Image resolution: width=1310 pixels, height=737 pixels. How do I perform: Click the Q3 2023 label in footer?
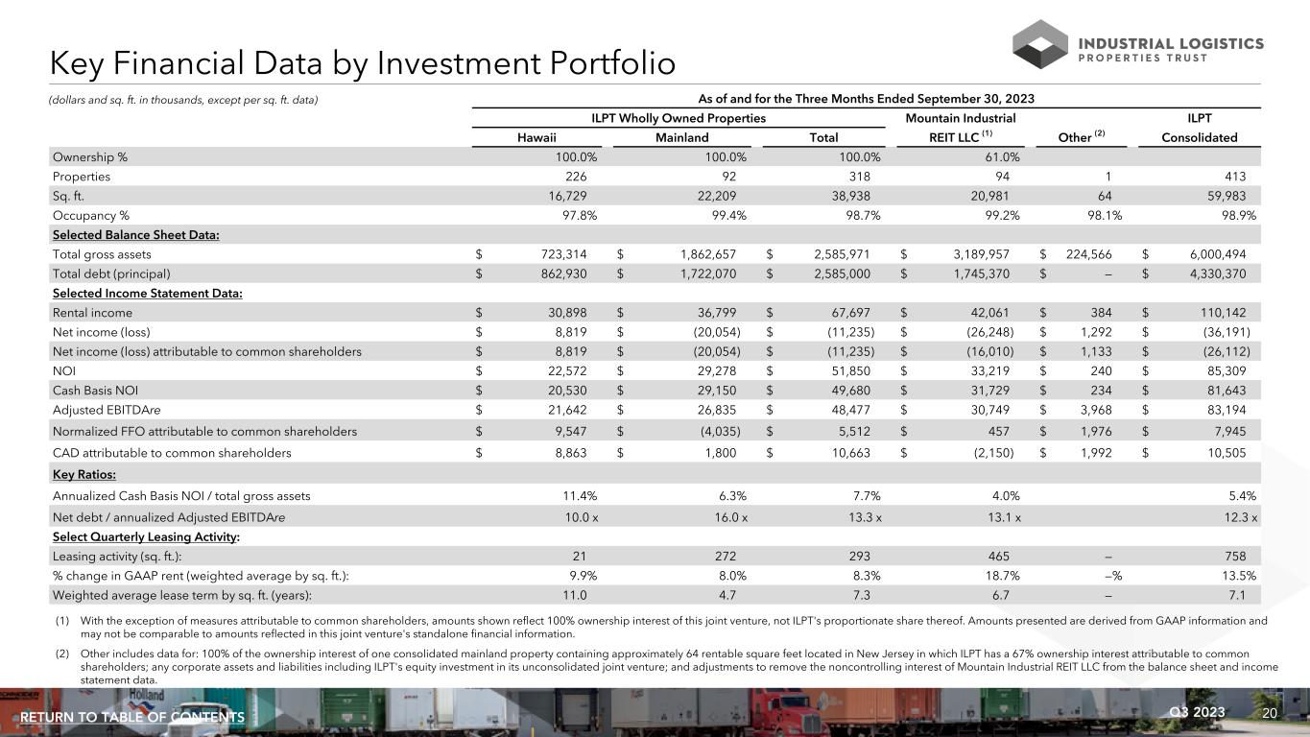pyautogui.click(x=1198, y=712)
